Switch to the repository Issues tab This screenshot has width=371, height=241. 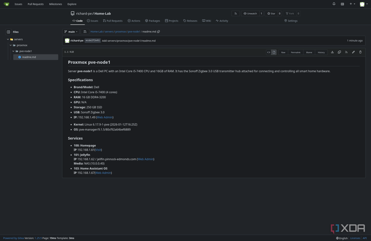pos(93,21)
